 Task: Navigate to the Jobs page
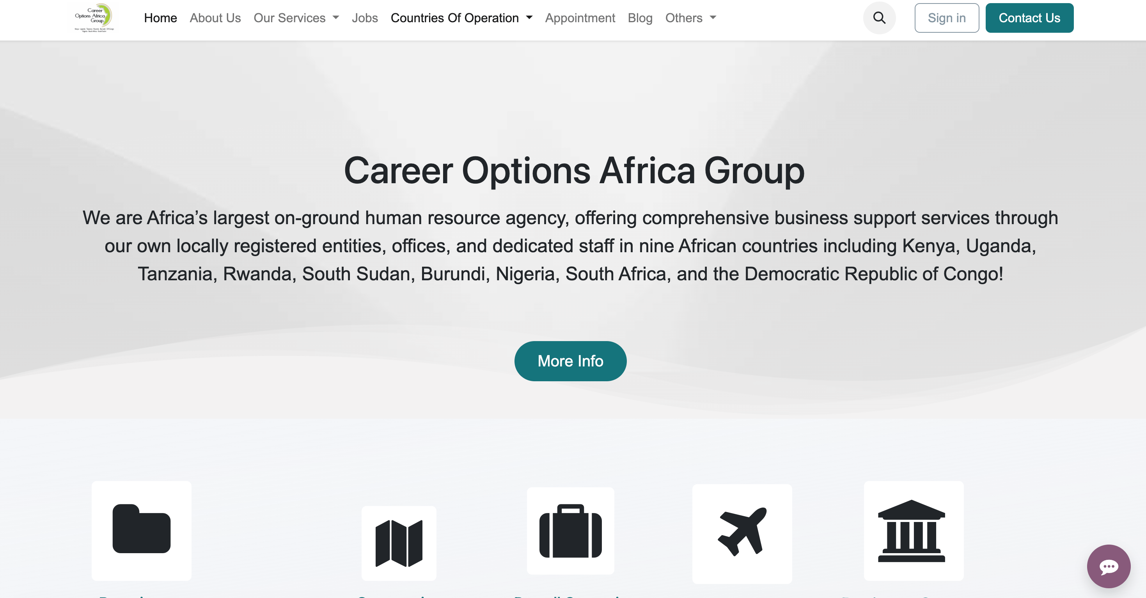365,18
